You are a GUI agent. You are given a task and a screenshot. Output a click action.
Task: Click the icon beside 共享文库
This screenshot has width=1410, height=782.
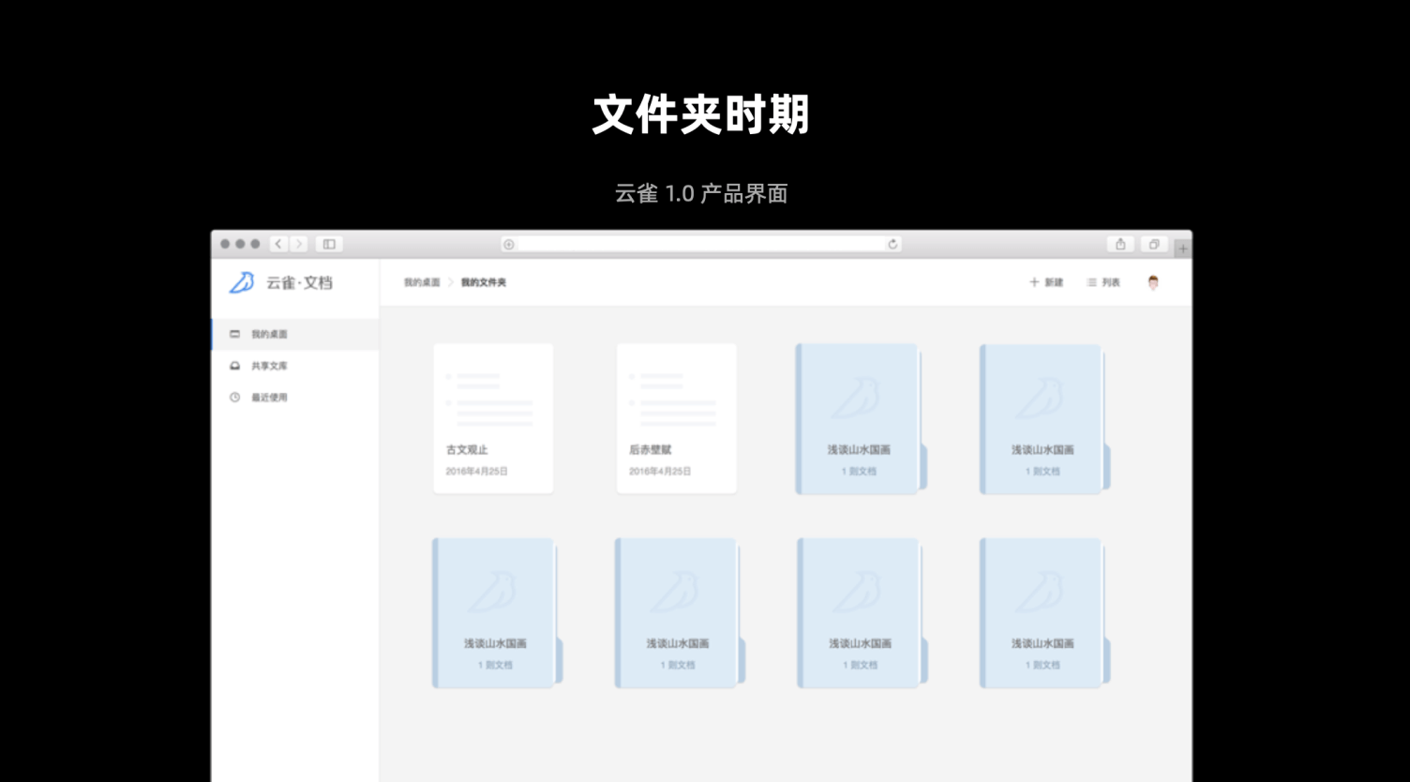(235, 367)
